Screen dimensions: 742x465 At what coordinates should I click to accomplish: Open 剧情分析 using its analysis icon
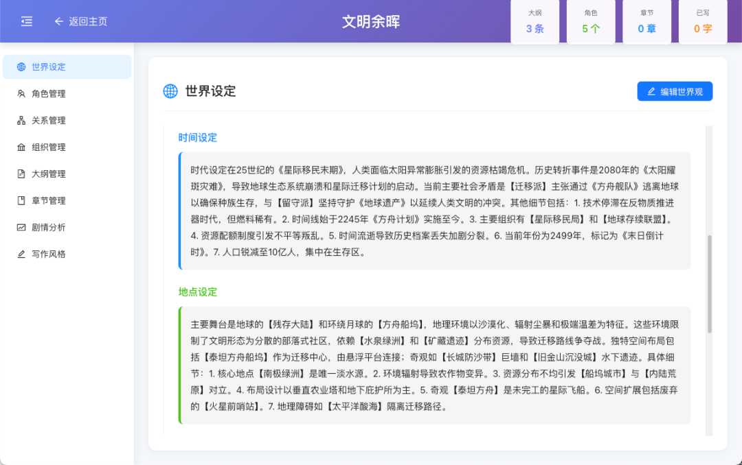click(21, 227)
